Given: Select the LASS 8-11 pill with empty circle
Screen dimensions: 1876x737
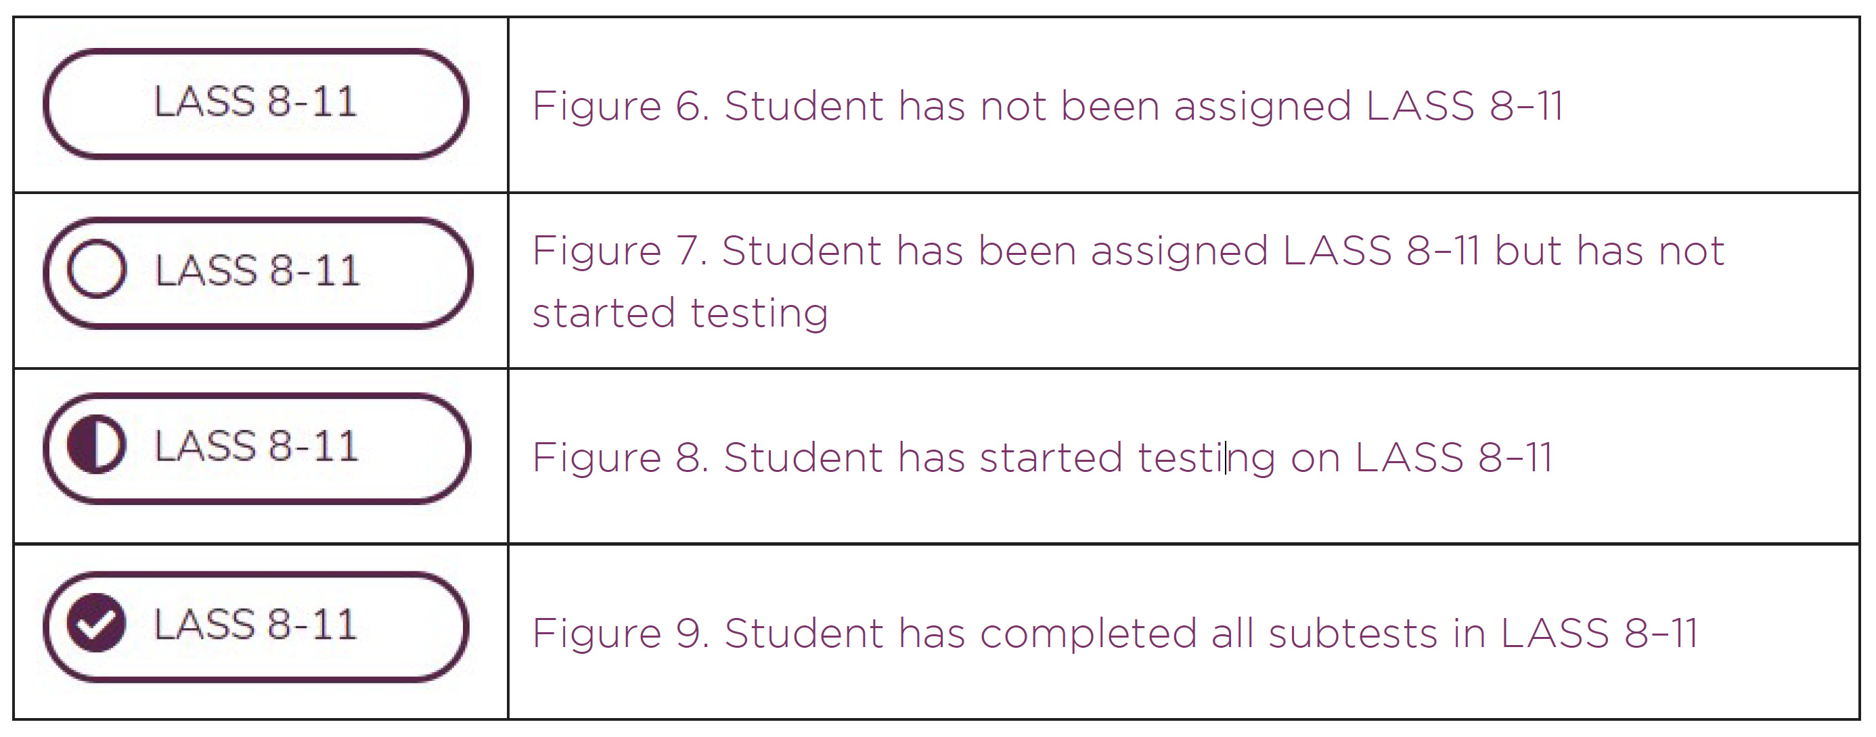Looking at the screenshot, I should click(x=258, y=273).
